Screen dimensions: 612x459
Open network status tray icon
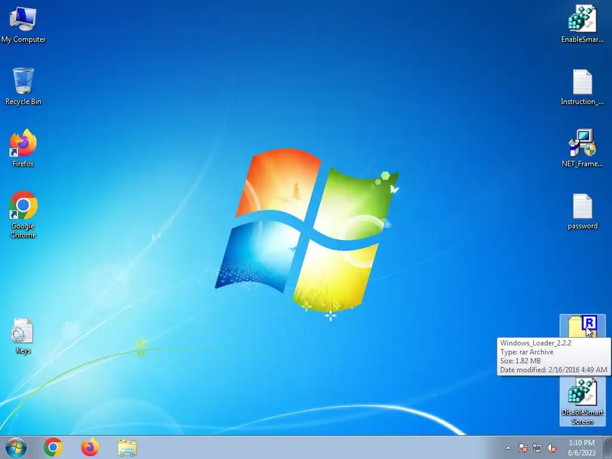tap(537, 448)
